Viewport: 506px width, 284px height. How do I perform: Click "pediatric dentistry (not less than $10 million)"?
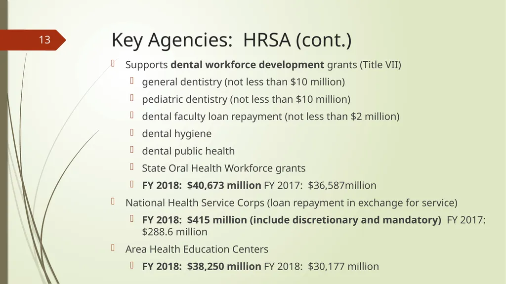pyautogui.click(x=246, y=99)
